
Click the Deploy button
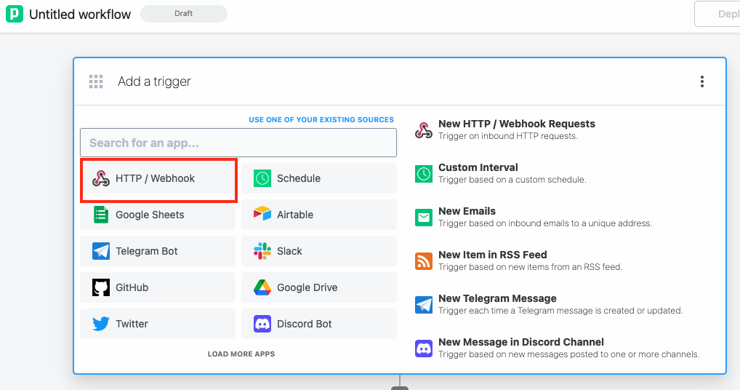tap(717, 14)
